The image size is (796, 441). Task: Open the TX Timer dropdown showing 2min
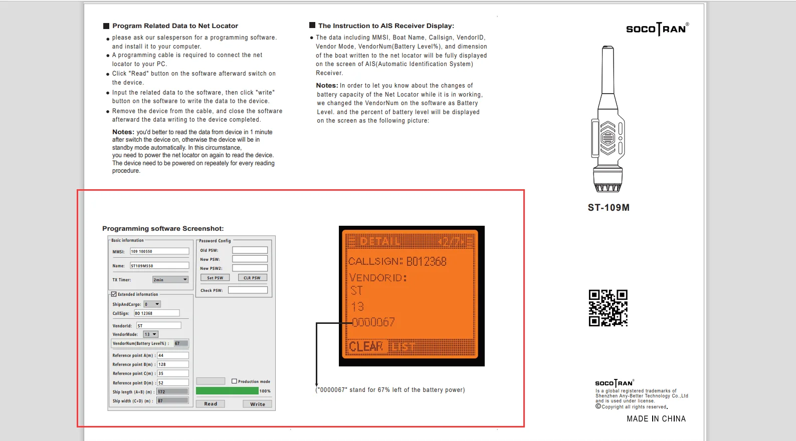[x=170, y=280]
